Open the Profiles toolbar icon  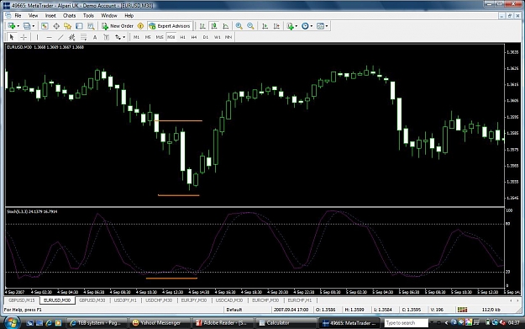pos(27,26)
